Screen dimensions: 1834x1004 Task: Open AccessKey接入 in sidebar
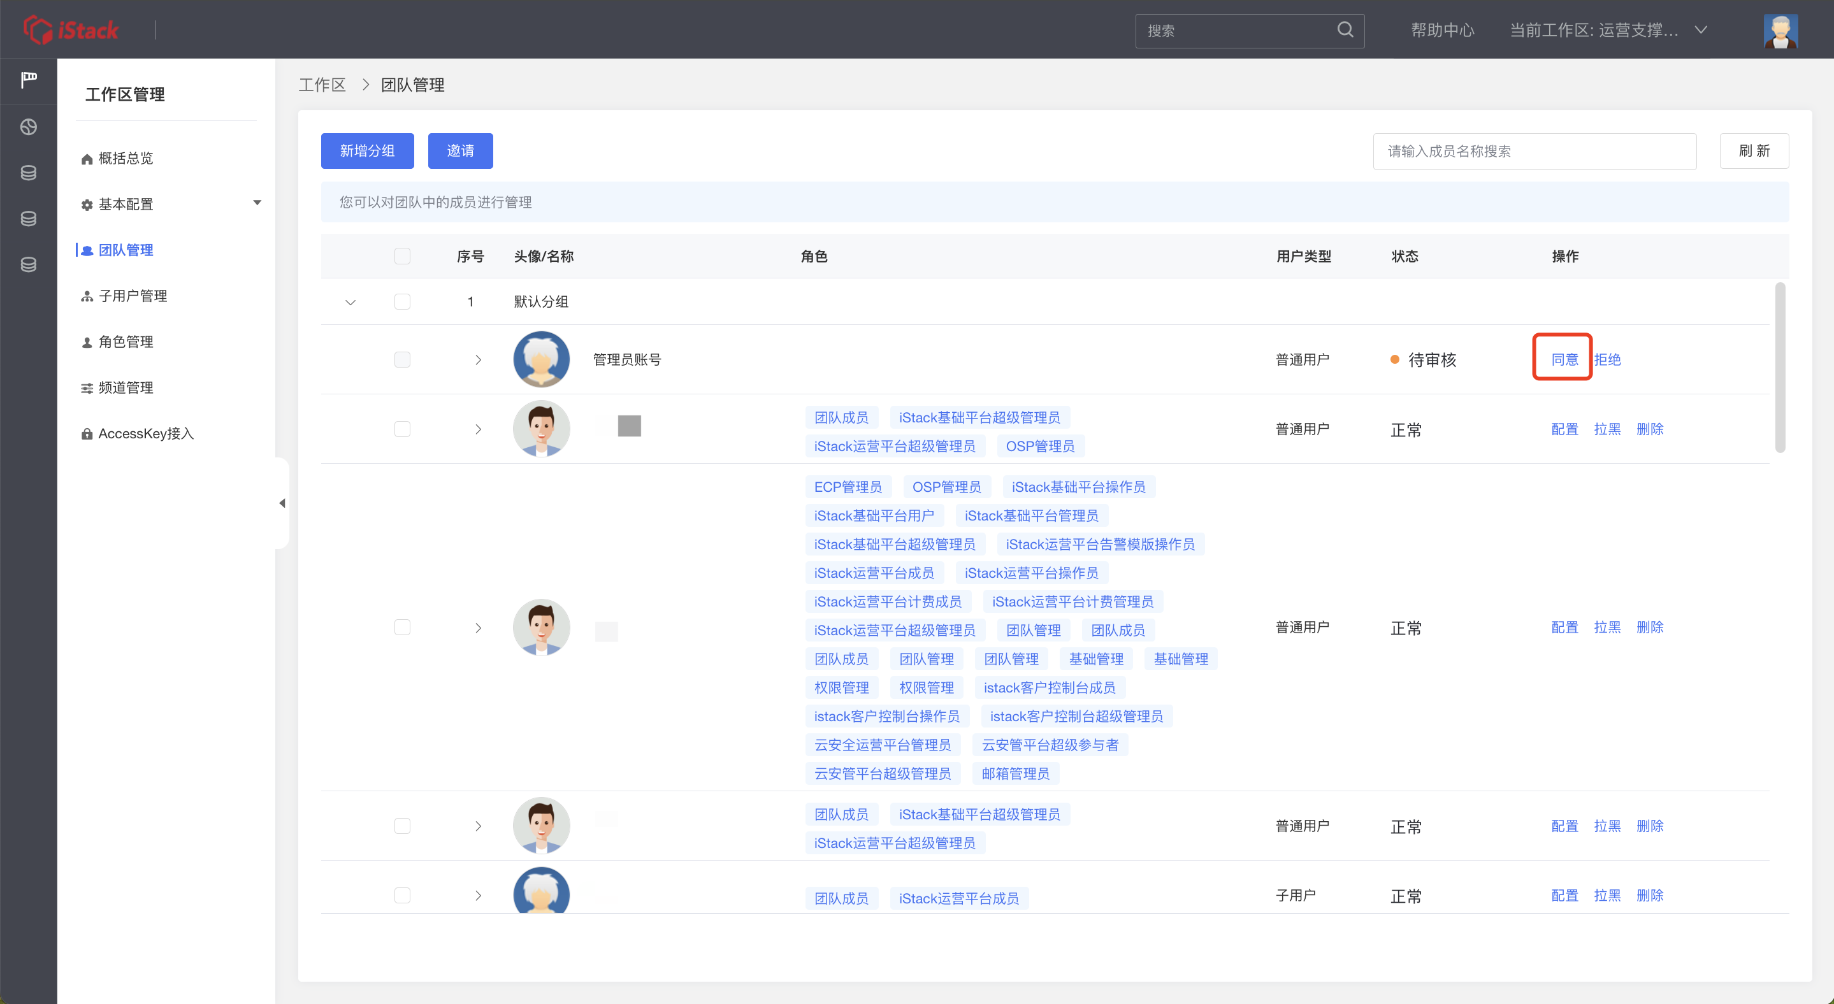145,434
